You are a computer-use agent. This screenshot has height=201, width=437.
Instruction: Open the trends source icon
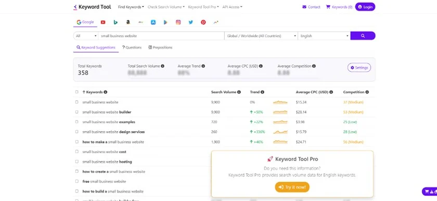216,22
